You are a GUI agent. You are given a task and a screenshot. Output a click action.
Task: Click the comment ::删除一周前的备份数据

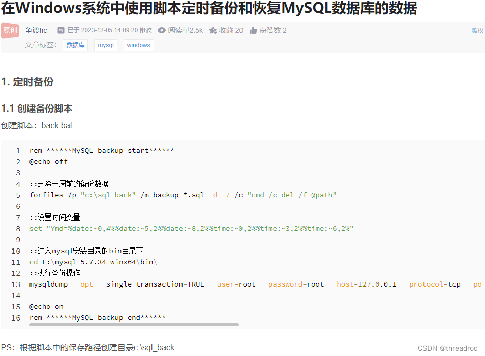pos(69,184)
